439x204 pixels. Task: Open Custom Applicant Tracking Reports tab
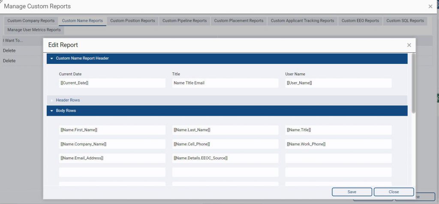(302, 21)
